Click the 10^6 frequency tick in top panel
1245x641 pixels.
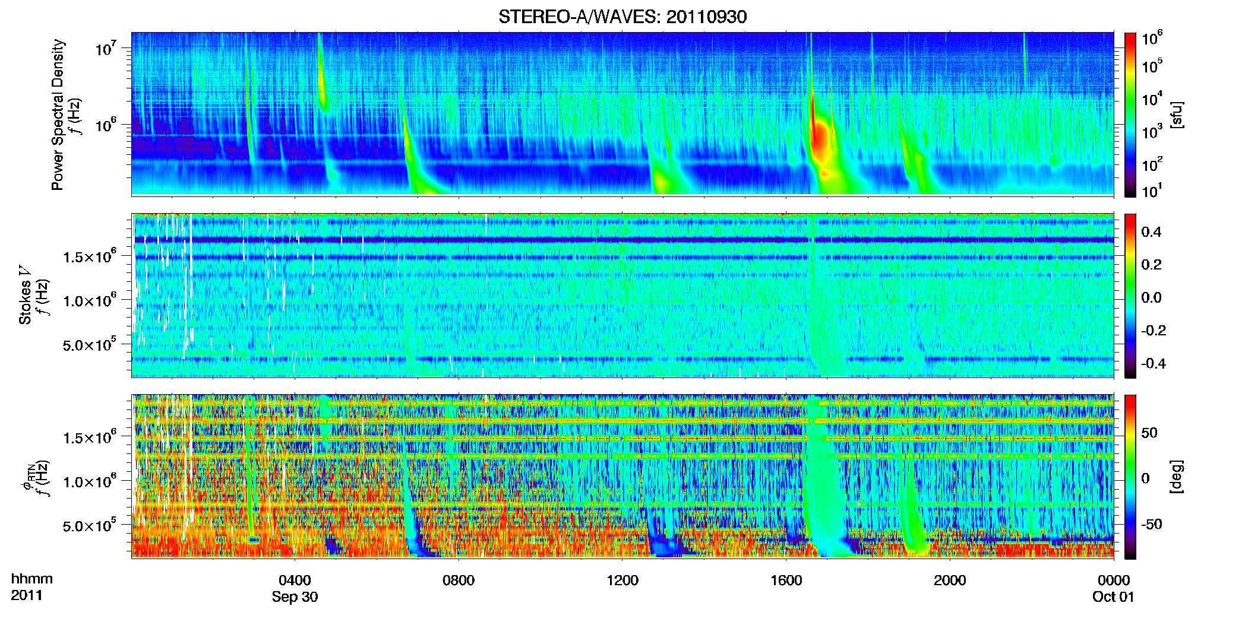pyautogui.click(x=105, y=125)
